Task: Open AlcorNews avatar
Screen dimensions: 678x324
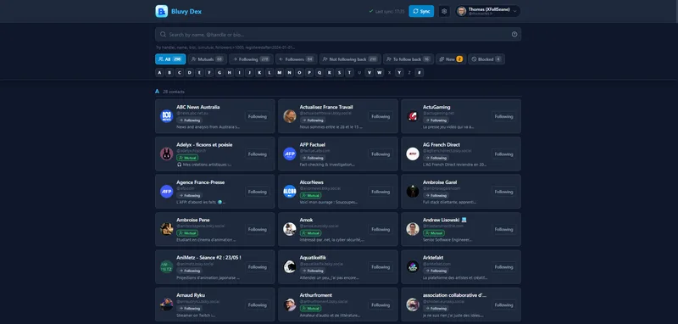Action: pyautogui.click(x=290, y=192)
